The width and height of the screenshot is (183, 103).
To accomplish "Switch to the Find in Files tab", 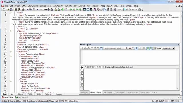I will click(119, 92).
